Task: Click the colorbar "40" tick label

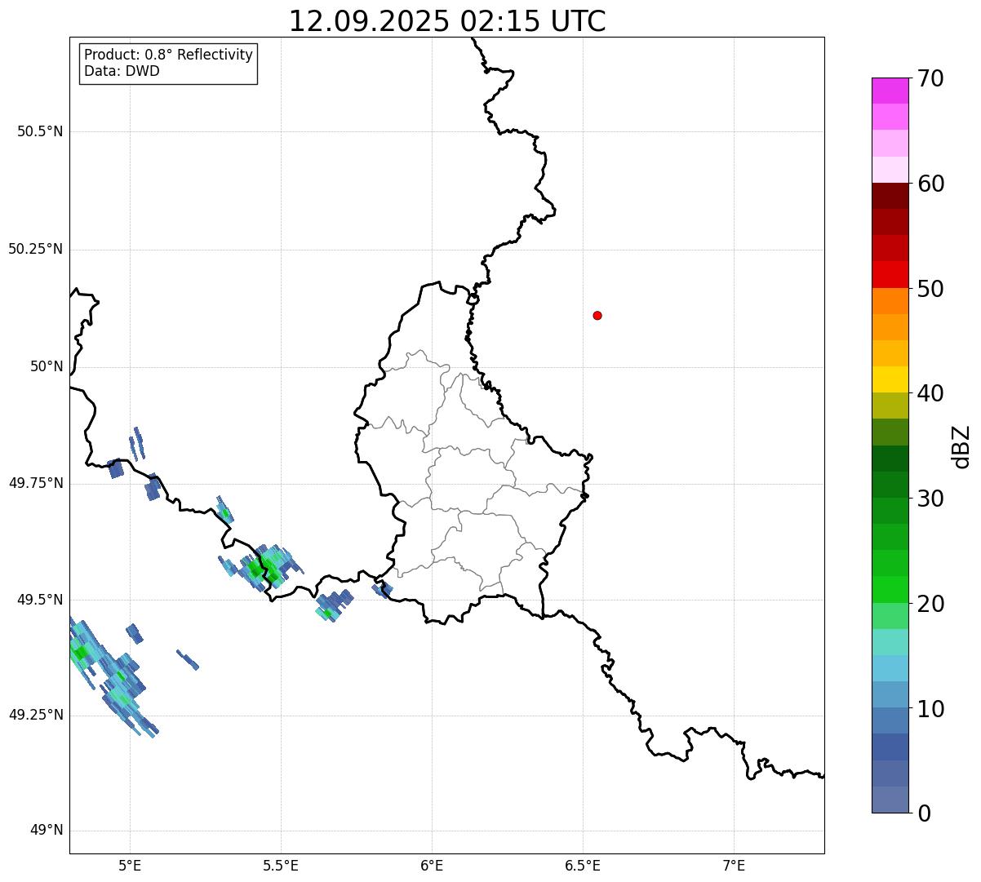Action: 930,393
